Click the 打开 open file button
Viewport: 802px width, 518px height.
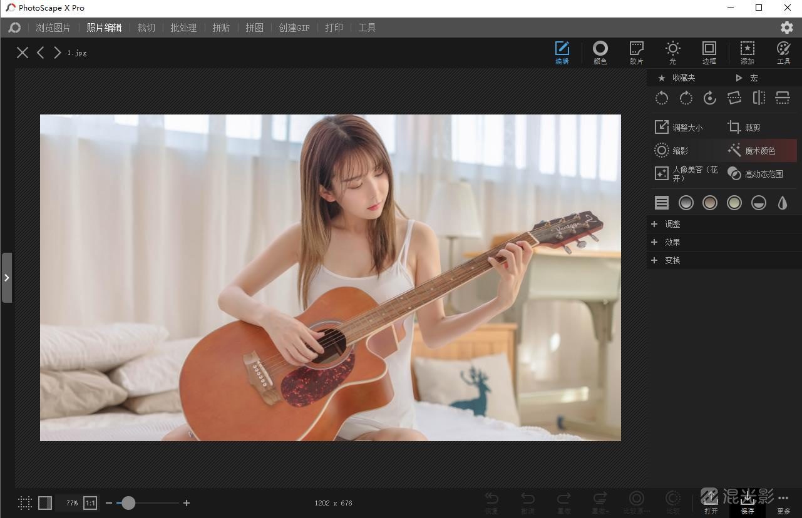tap(711, 502)
